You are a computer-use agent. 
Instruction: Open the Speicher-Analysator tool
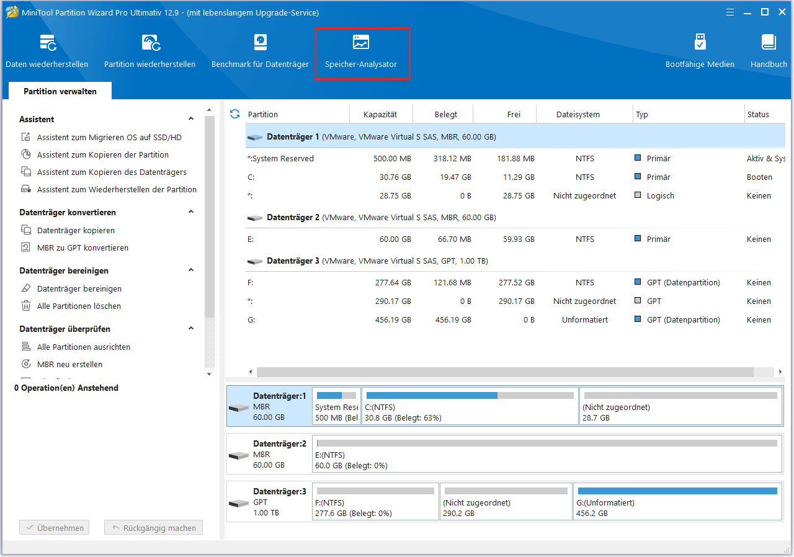coord(361,52)
